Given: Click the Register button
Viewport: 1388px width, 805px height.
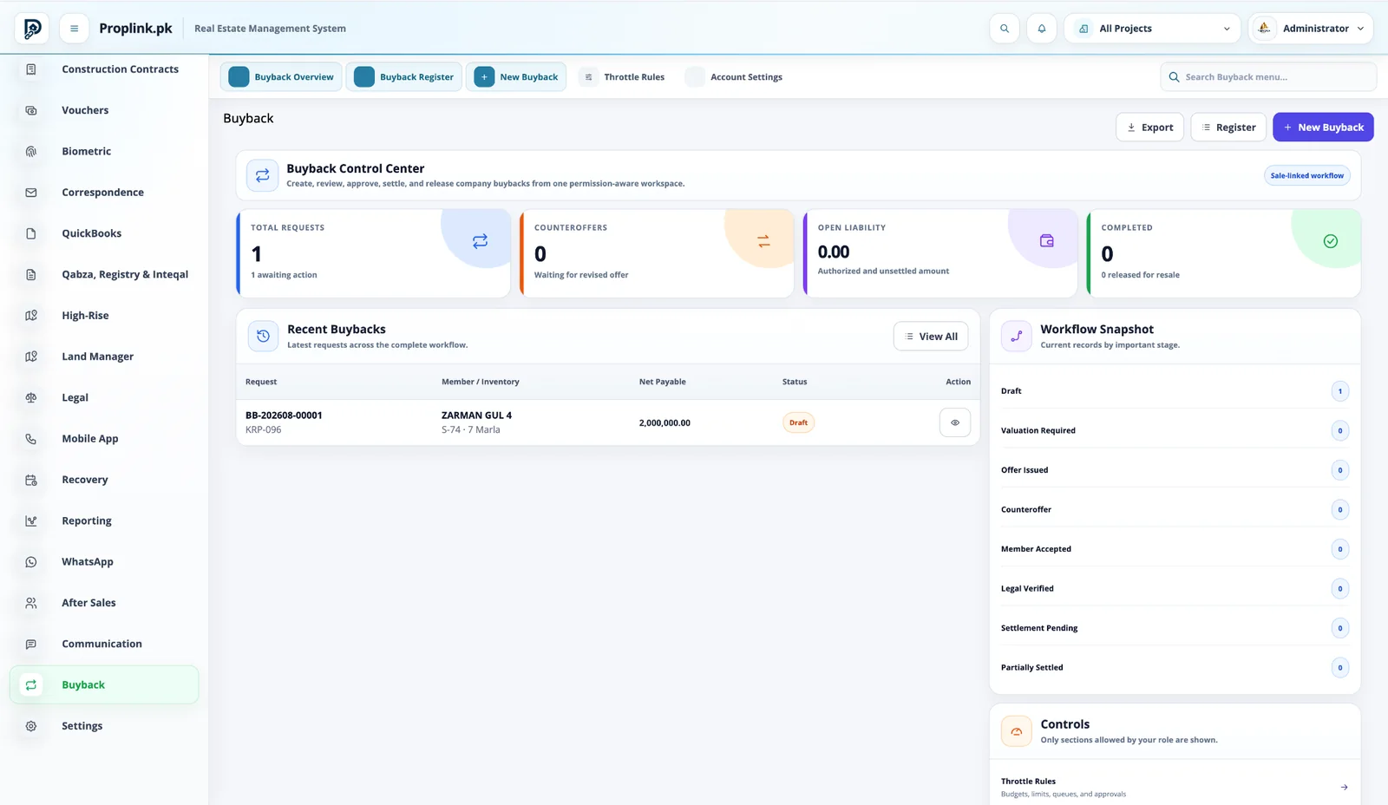Looking at the screenshot, I should click(1228, 128).
